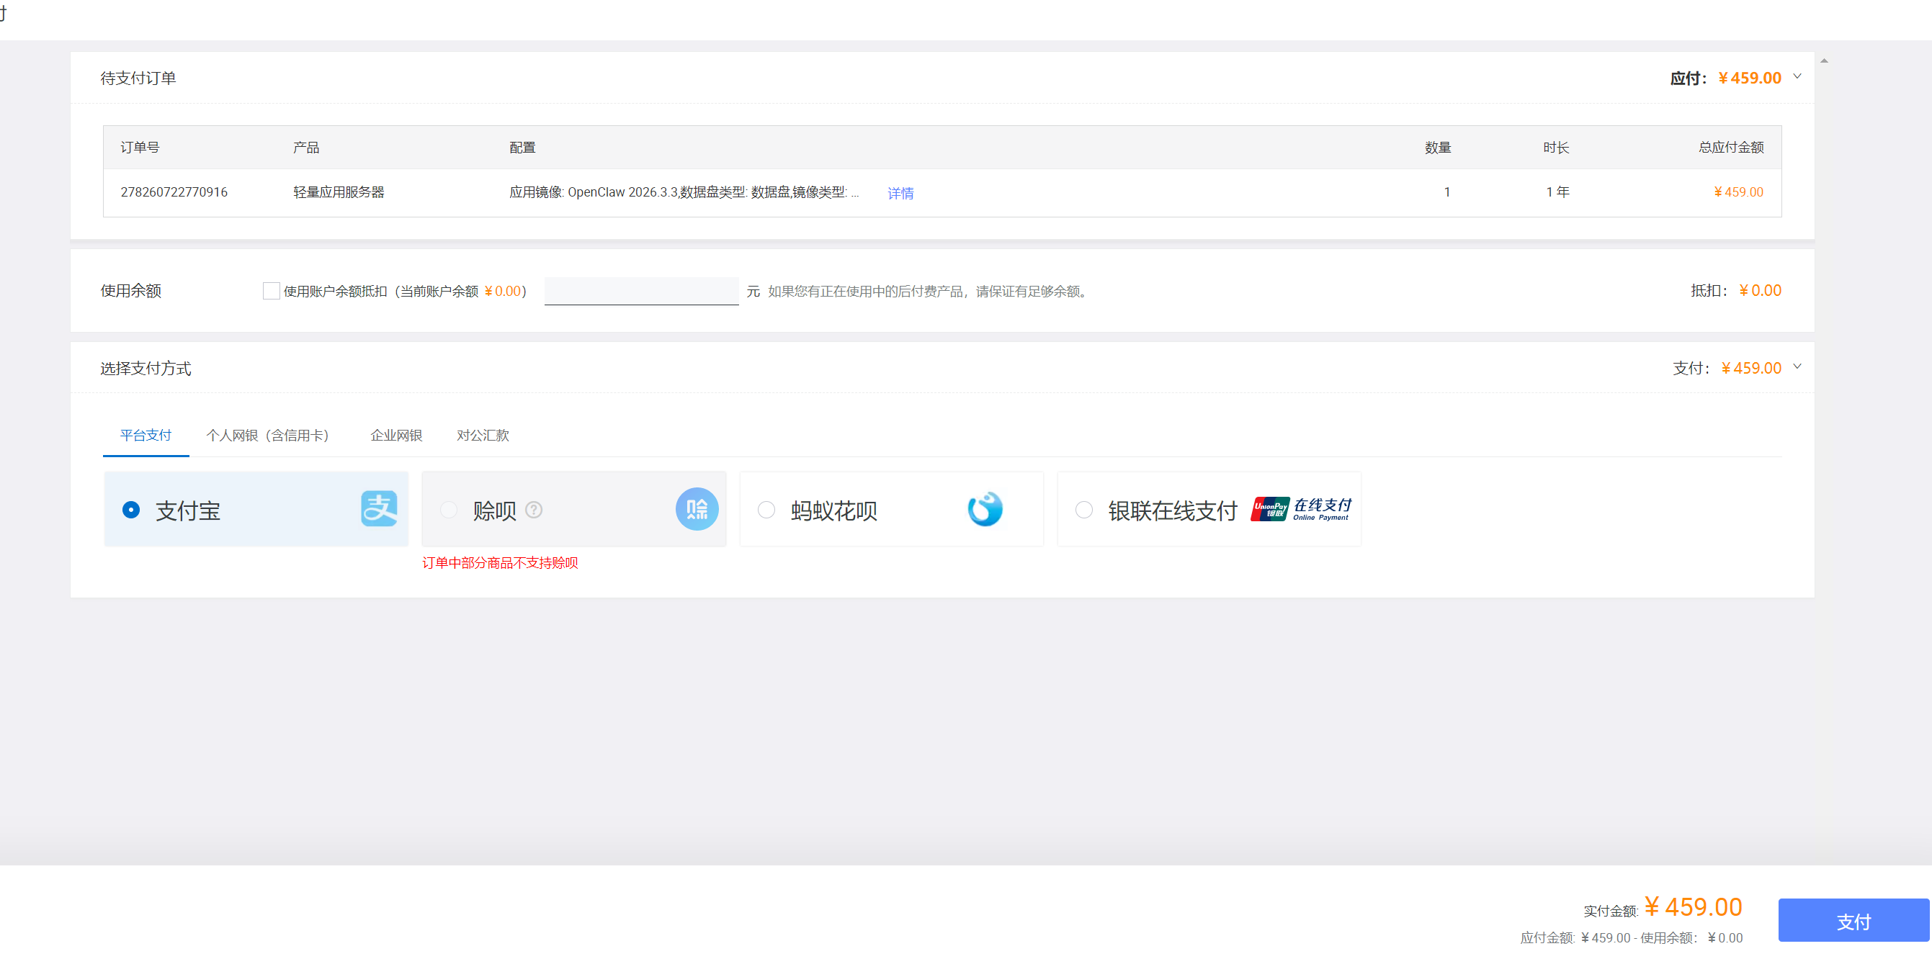
Task: Click the question mark help icon beside 赊呗
Action: (x=534, y=510)
